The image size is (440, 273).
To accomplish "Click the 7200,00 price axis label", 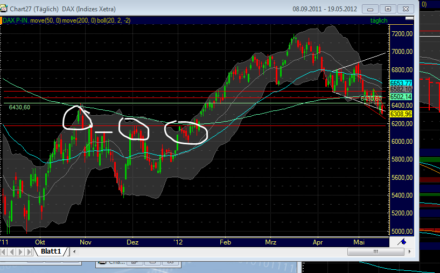I will click(402, 34).
